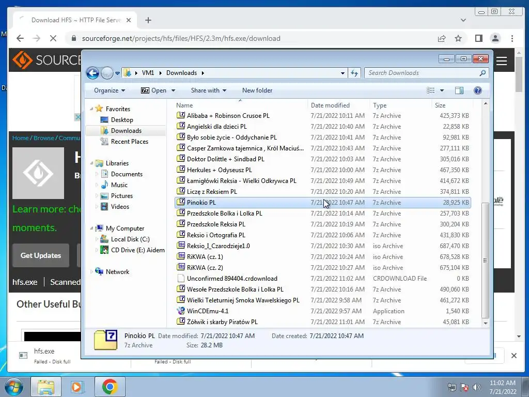Screen dimensions: 529x397
Task: Click the sourceforge.net URL in address bar
Action: coord(181,38)
